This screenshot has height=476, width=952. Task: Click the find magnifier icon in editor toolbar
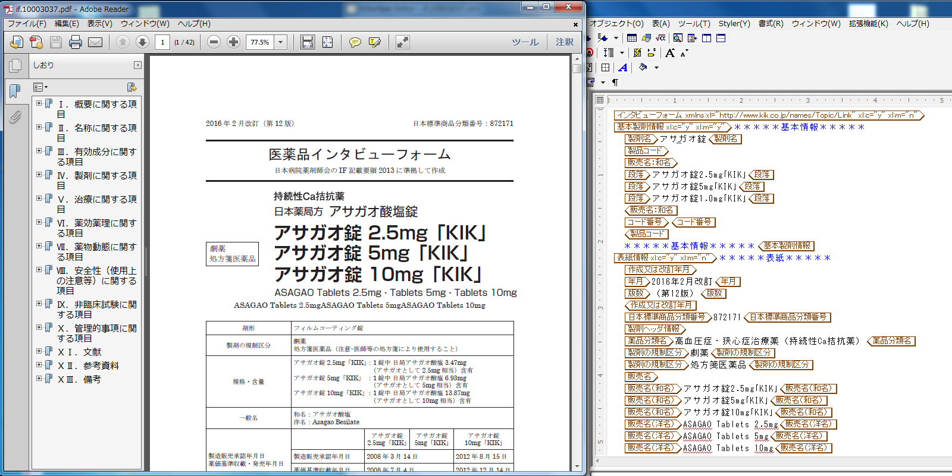coord(678,38)
